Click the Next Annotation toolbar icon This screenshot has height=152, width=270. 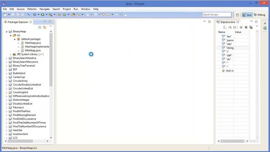[88, 15]
